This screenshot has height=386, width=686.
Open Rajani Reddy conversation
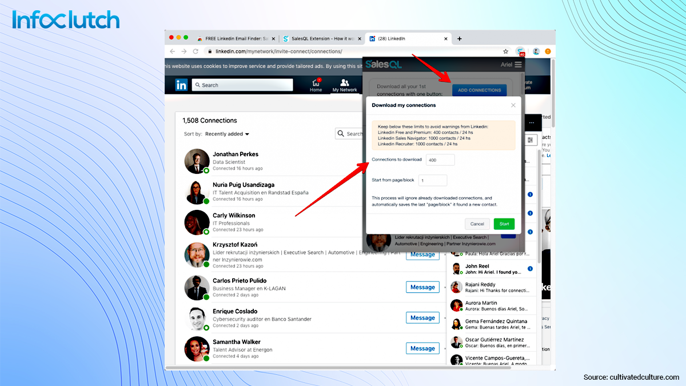(x=492, y=287)
